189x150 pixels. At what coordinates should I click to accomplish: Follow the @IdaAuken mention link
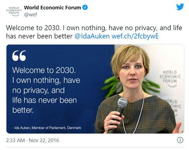coord(92,36)
